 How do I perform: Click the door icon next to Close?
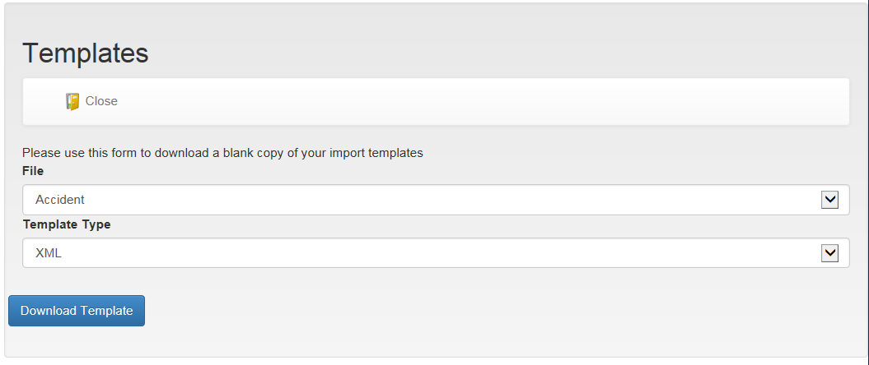(x=72, y=101)
